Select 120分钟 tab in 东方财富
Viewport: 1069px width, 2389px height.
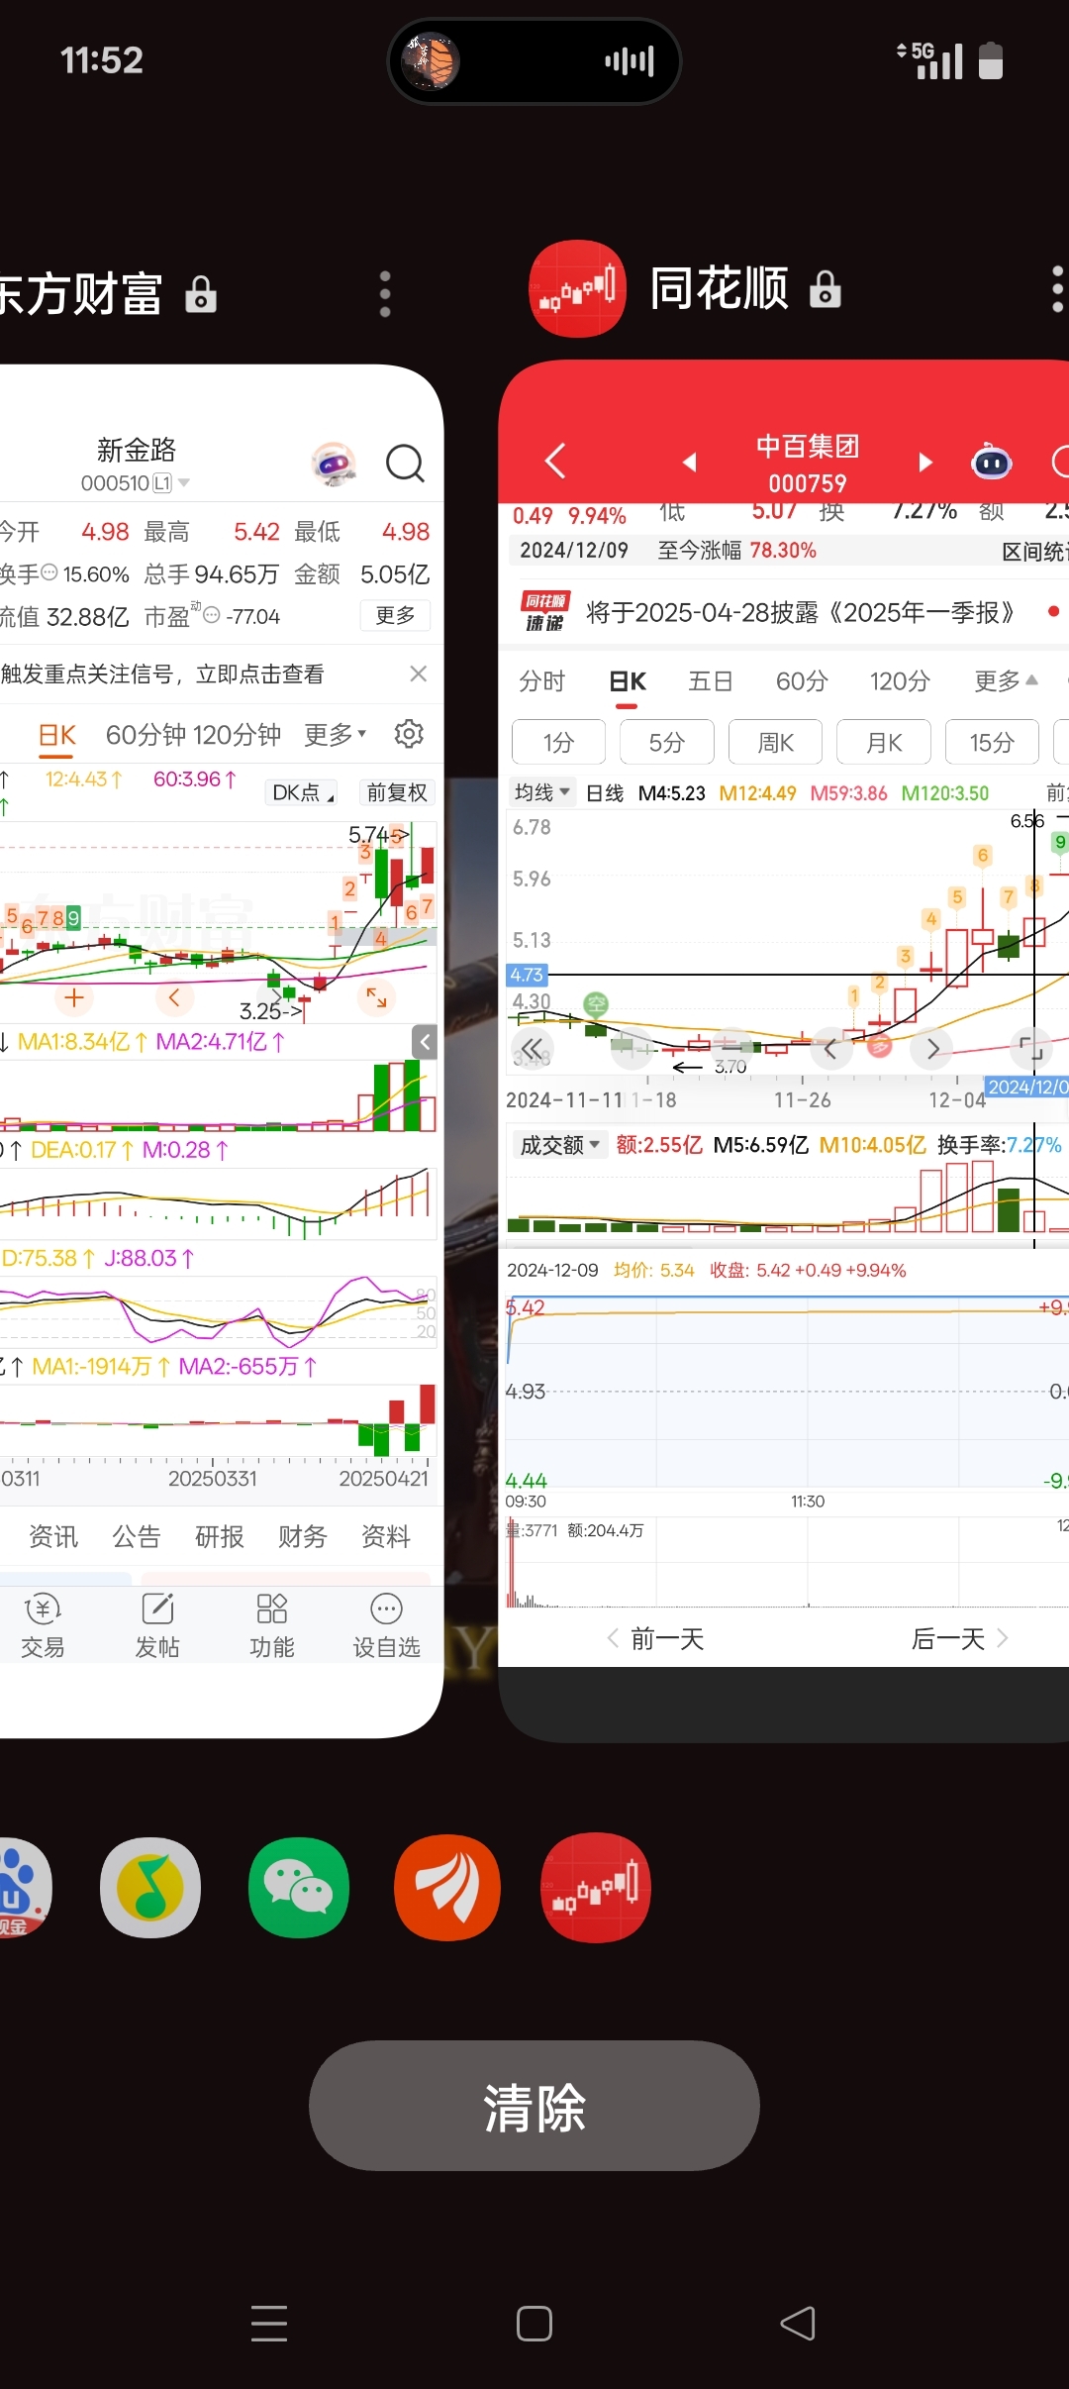(238, 735)
